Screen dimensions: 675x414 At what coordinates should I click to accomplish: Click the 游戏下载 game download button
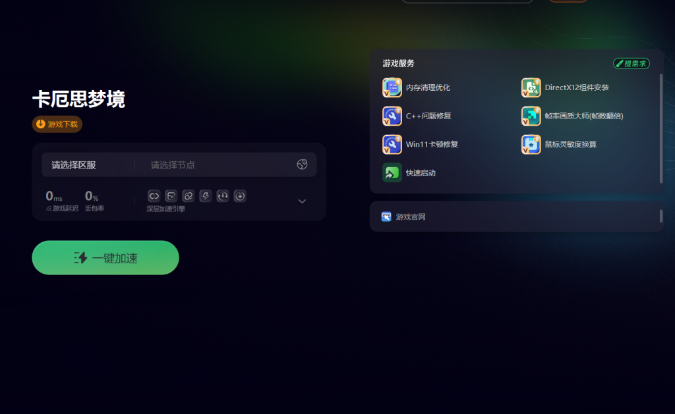tap(57, 124)
